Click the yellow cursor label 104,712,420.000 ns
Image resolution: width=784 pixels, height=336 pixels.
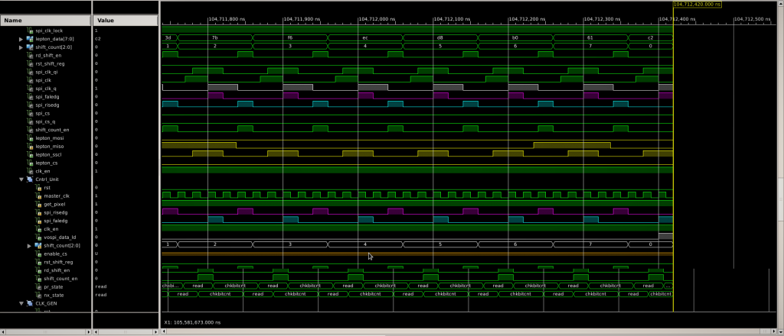click(697, 4)
